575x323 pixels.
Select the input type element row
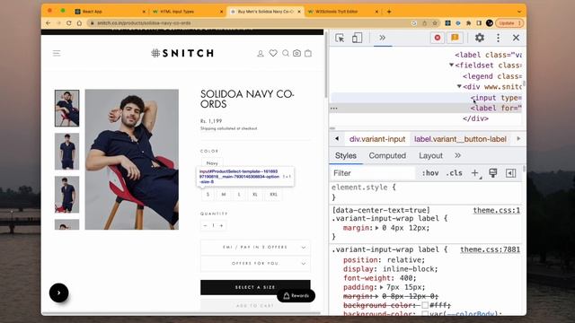click(x=427, y=98)
